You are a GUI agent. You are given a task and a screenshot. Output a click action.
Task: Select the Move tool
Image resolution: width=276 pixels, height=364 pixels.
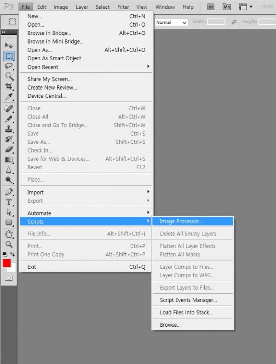(x=9, y=45)
